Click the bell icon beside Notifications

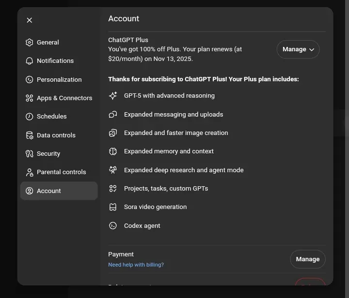[30, 61]
